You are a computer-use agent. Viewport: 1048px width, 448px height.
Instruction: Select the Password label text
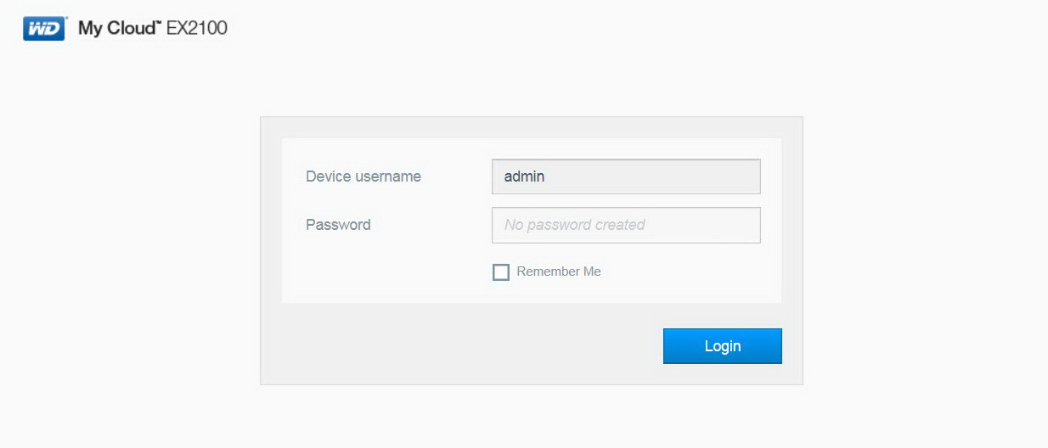coord(338,225)
